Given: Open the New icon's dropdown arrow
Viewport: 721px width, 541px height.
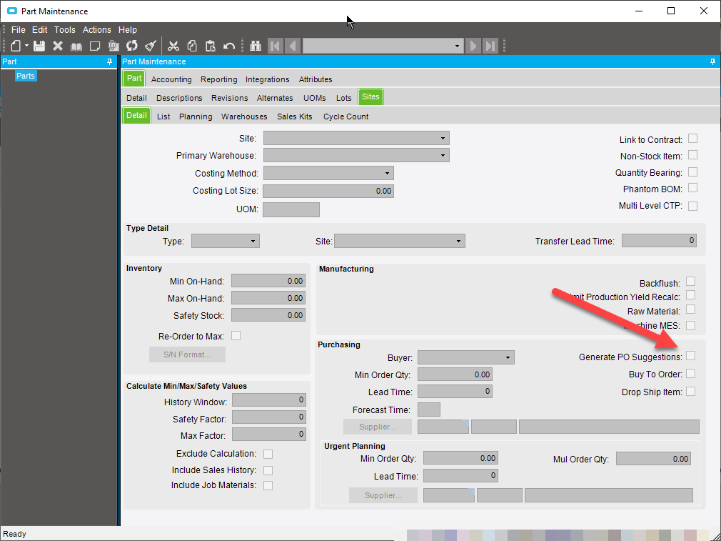Looking at the screenshot, I should click(26, 46).
